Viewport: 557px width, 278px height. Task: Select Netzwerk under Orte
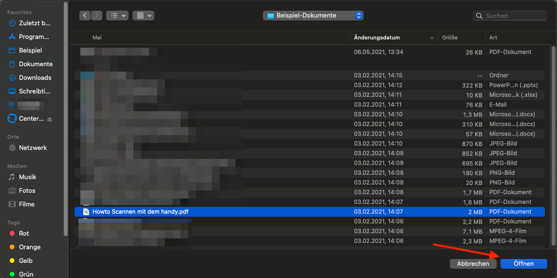pos(28,148)
